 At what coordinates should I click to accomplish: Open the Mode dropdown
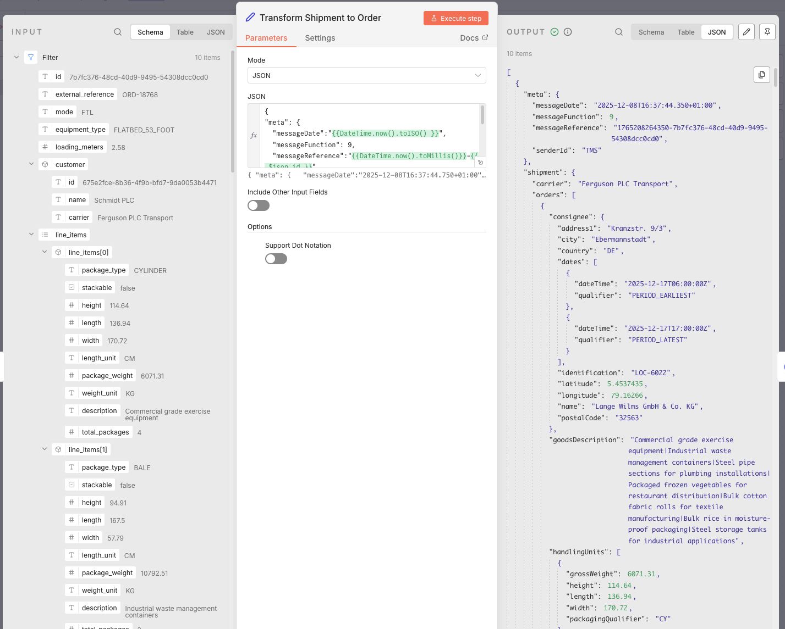click(x=366, y=75)
